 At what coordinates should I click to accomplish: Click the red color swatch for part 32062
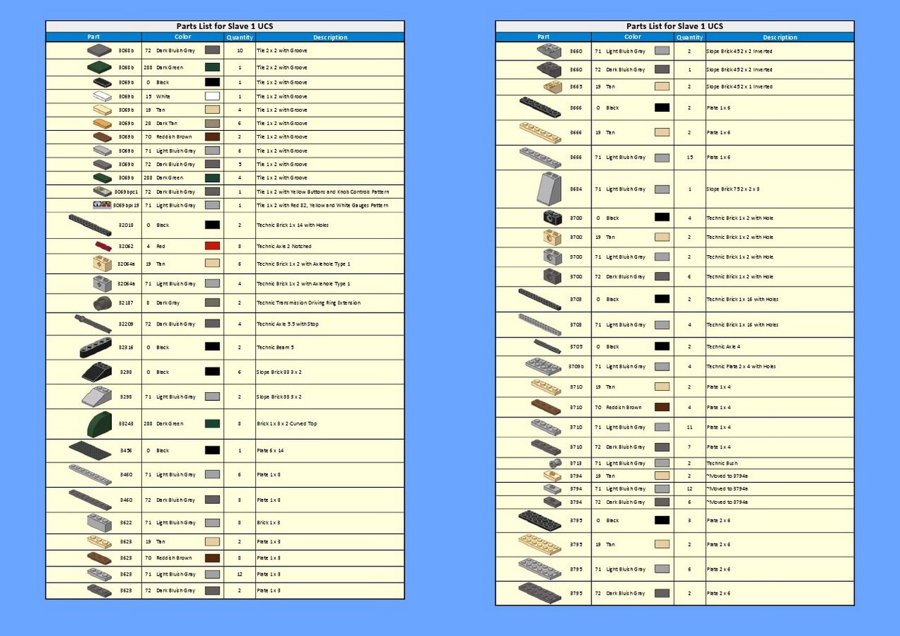point(212,246)
